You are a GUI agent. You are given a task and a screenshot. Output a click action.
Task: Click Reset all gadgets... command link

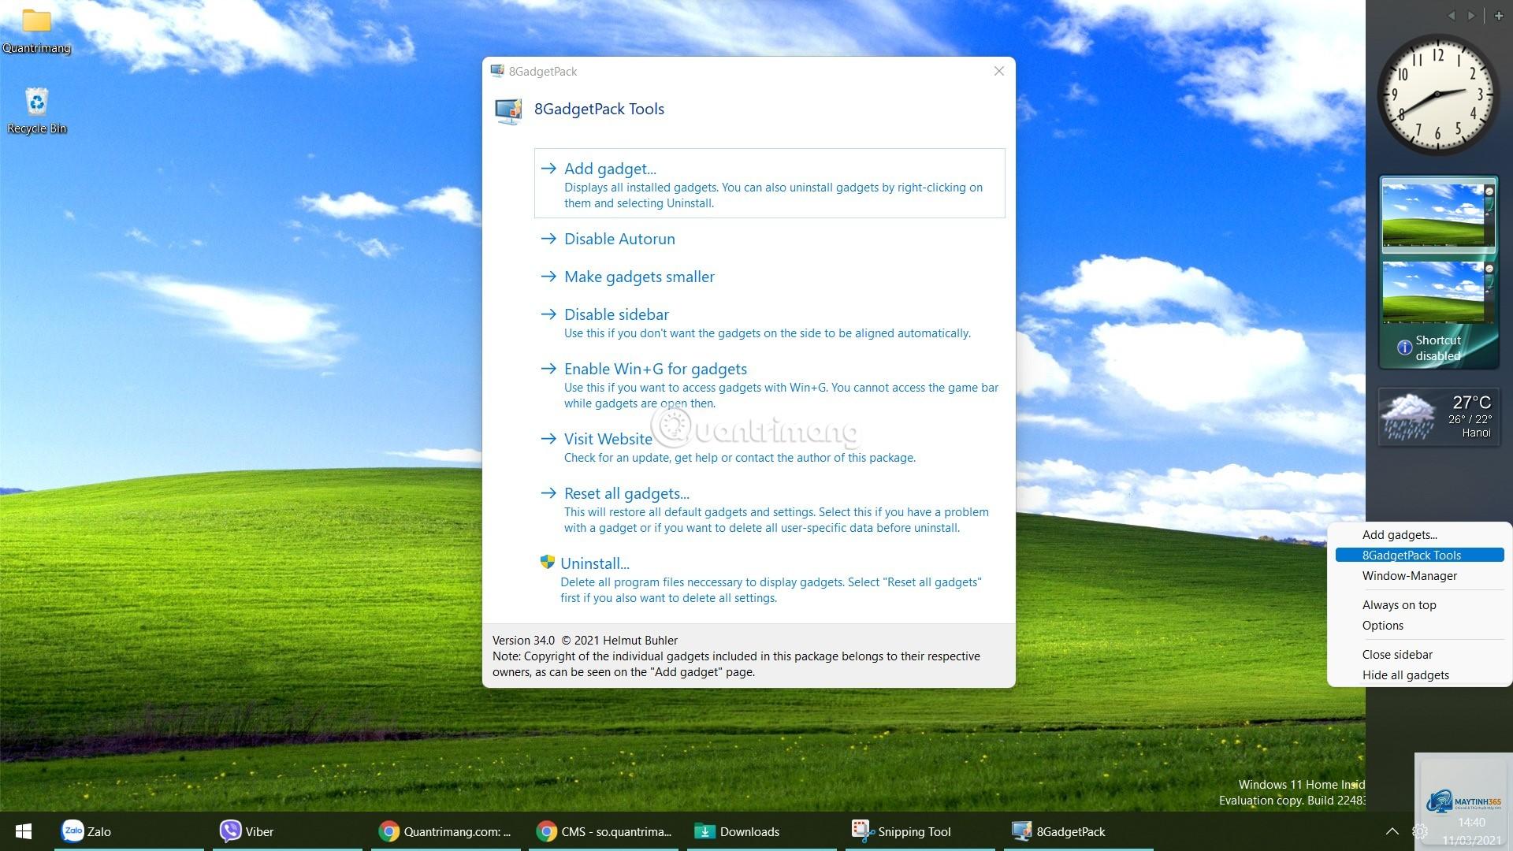[x=769, y=509]
